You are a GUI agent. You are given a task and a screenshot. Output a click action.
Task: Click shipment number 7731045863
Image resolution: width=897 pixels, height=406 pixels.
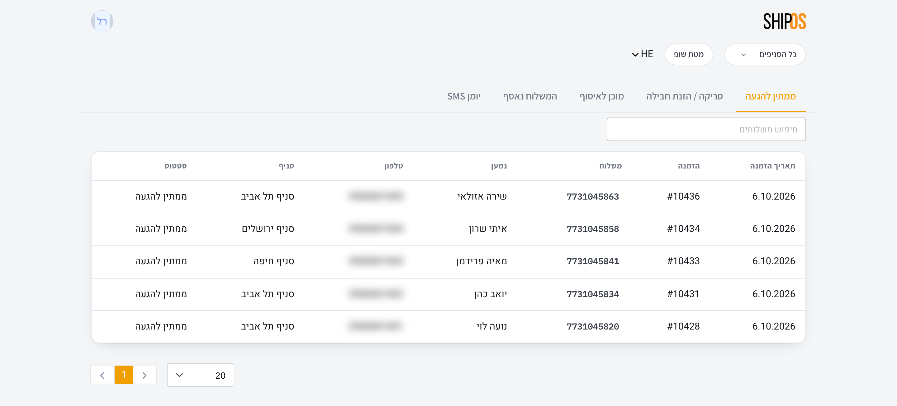593,197
